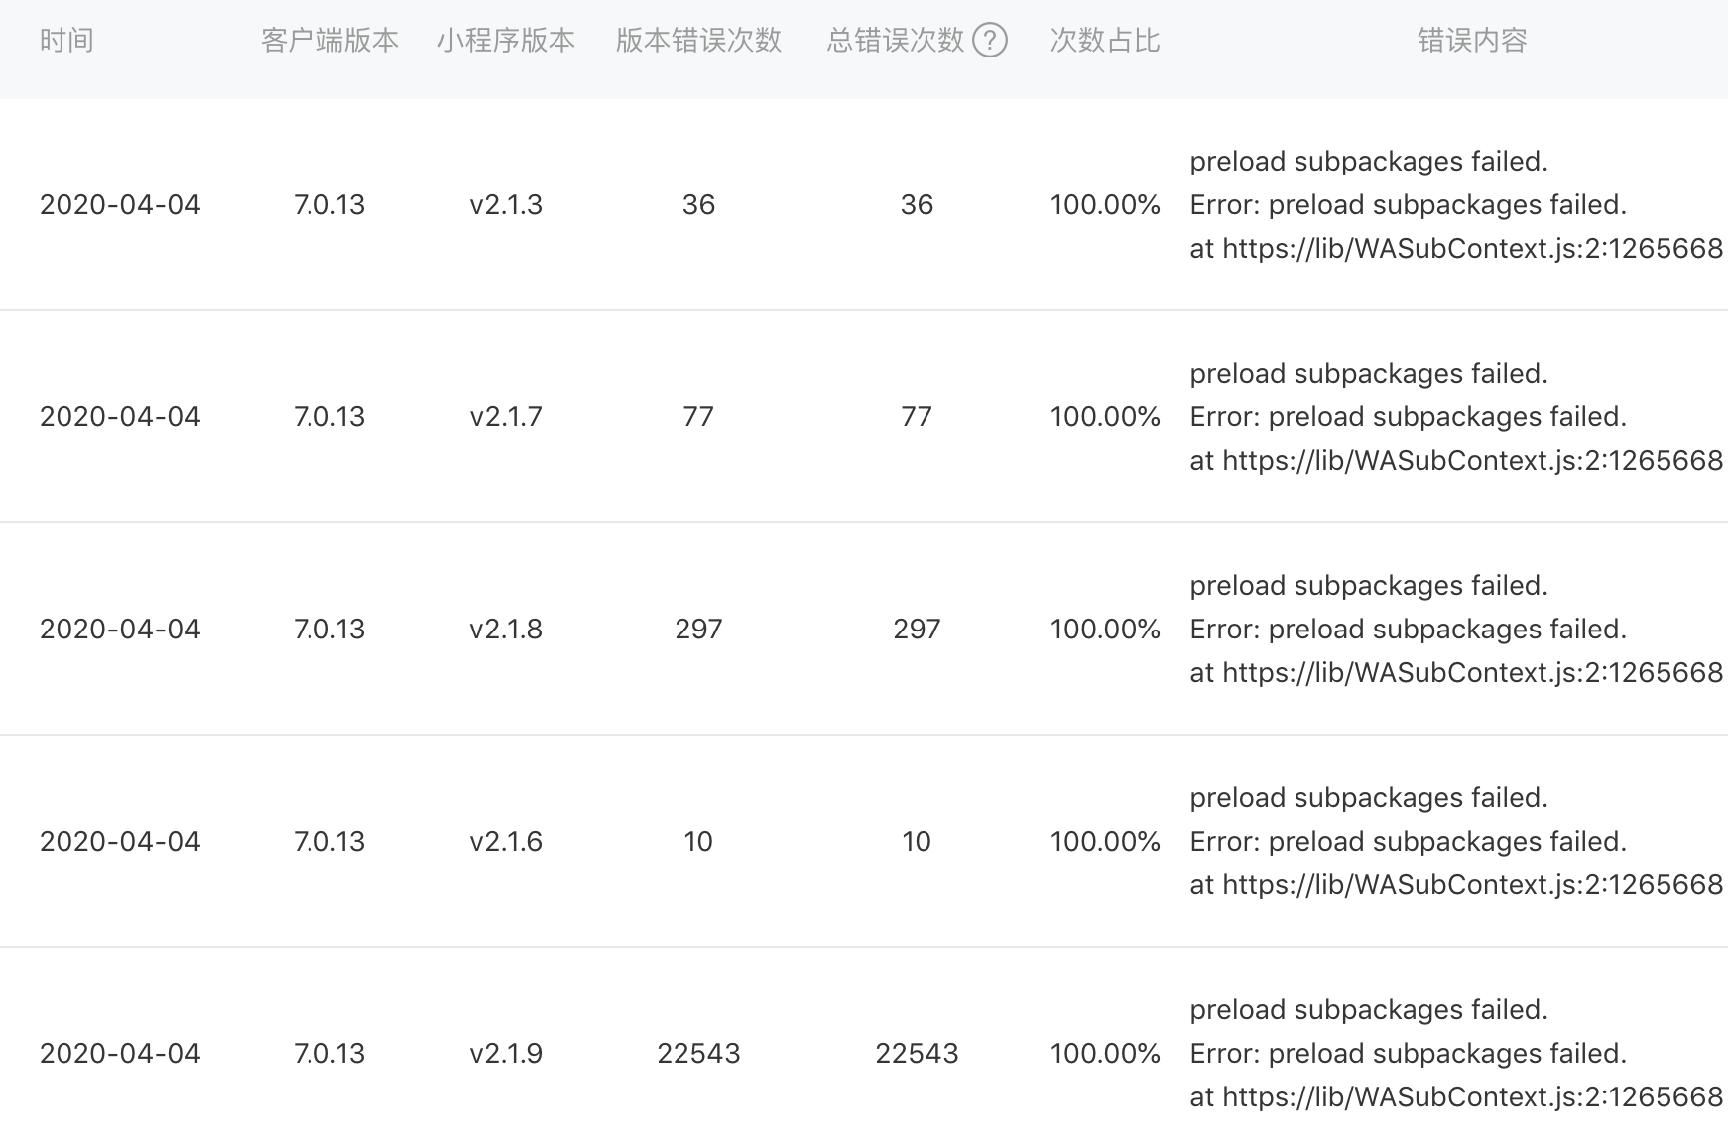1728x1148 pixels.
Task: Click the 小程序版本 column header
Action: point(506,41)
